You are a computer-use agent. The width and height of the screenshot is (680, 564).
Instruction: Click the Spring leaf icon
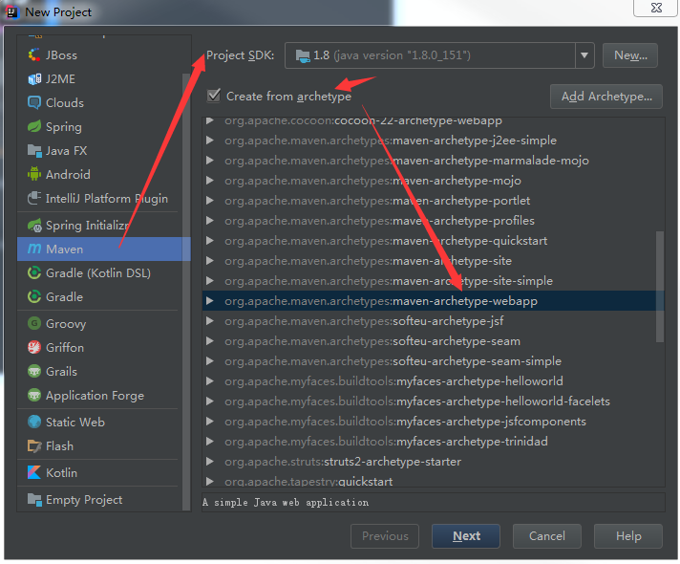(34, 127)
